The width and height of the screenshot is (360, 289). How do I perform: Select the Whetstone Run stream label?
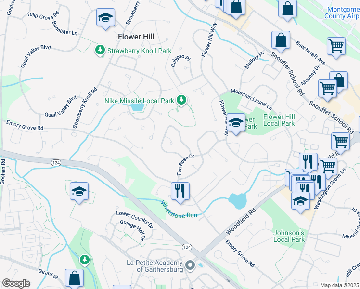pos(179,210)
